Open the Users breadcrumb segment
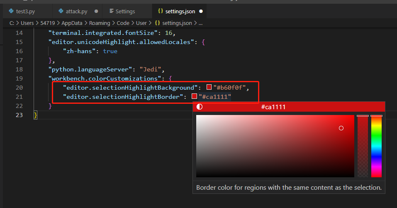 pos(27,23)
